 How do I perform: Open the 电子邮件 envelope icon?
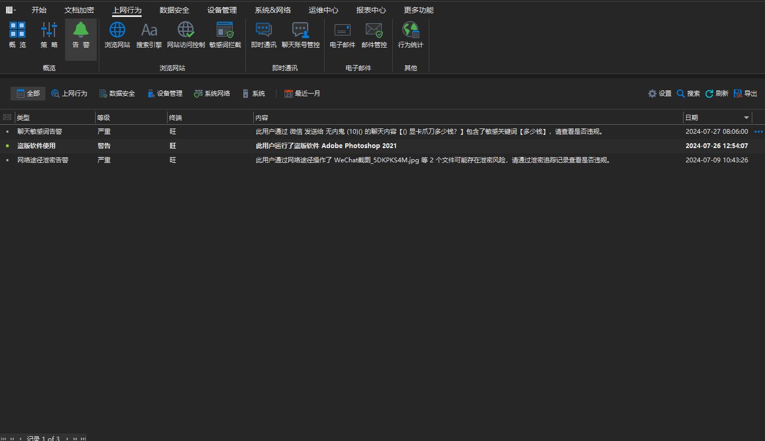[343, 35]
